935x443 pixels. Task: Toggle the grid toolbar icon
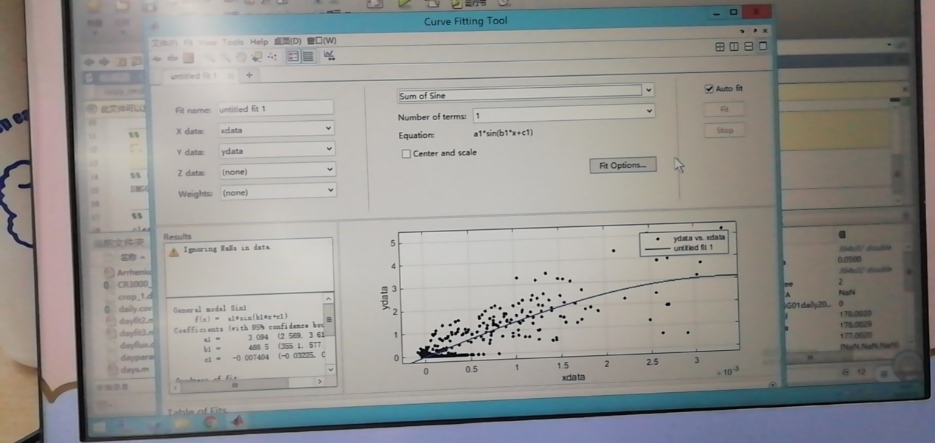click(x=308, y=57)
